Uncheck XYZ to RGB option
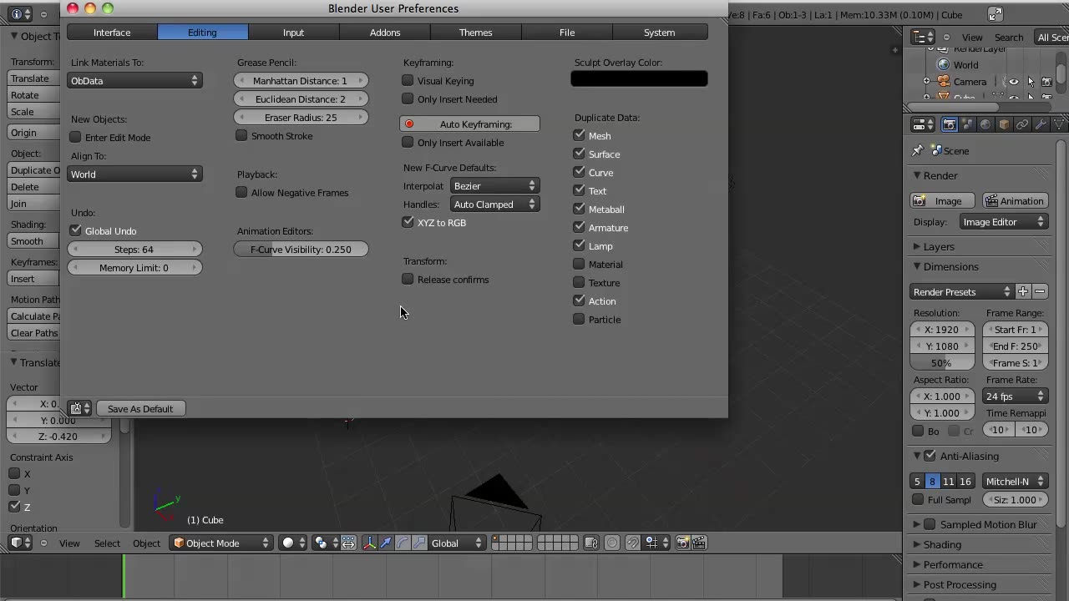Viewport: 1069px width, 601px height. [x=408, y=223]
